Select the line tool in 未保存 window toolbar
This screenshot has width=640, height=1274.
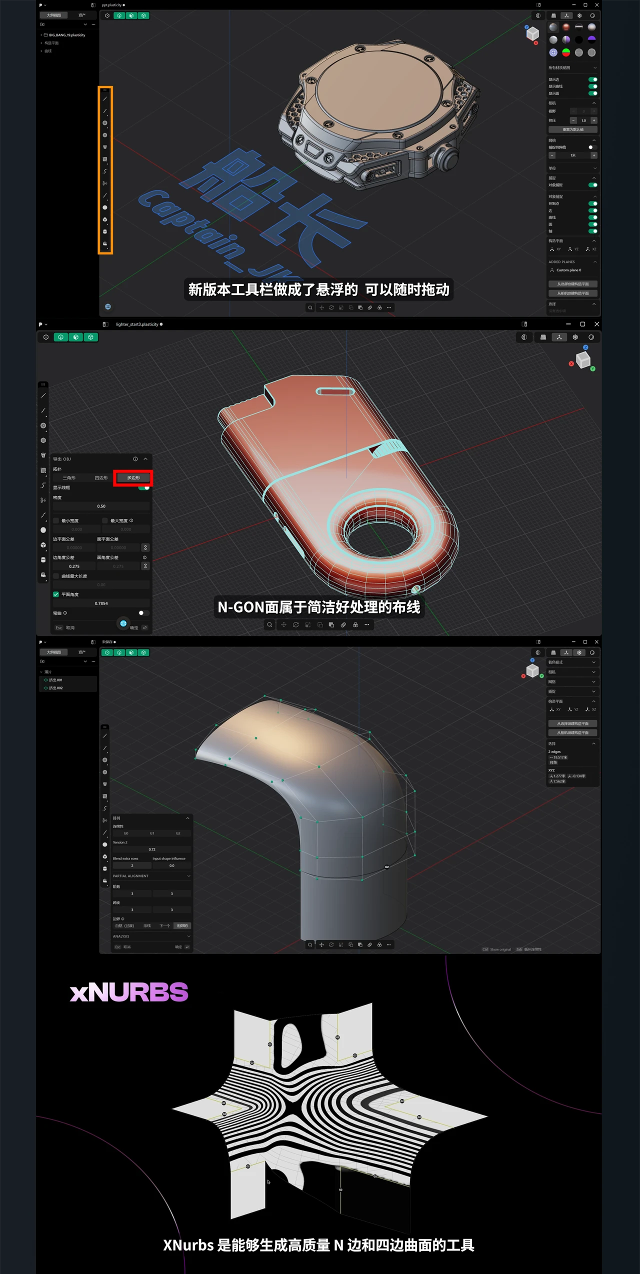[x=105, y=736]
